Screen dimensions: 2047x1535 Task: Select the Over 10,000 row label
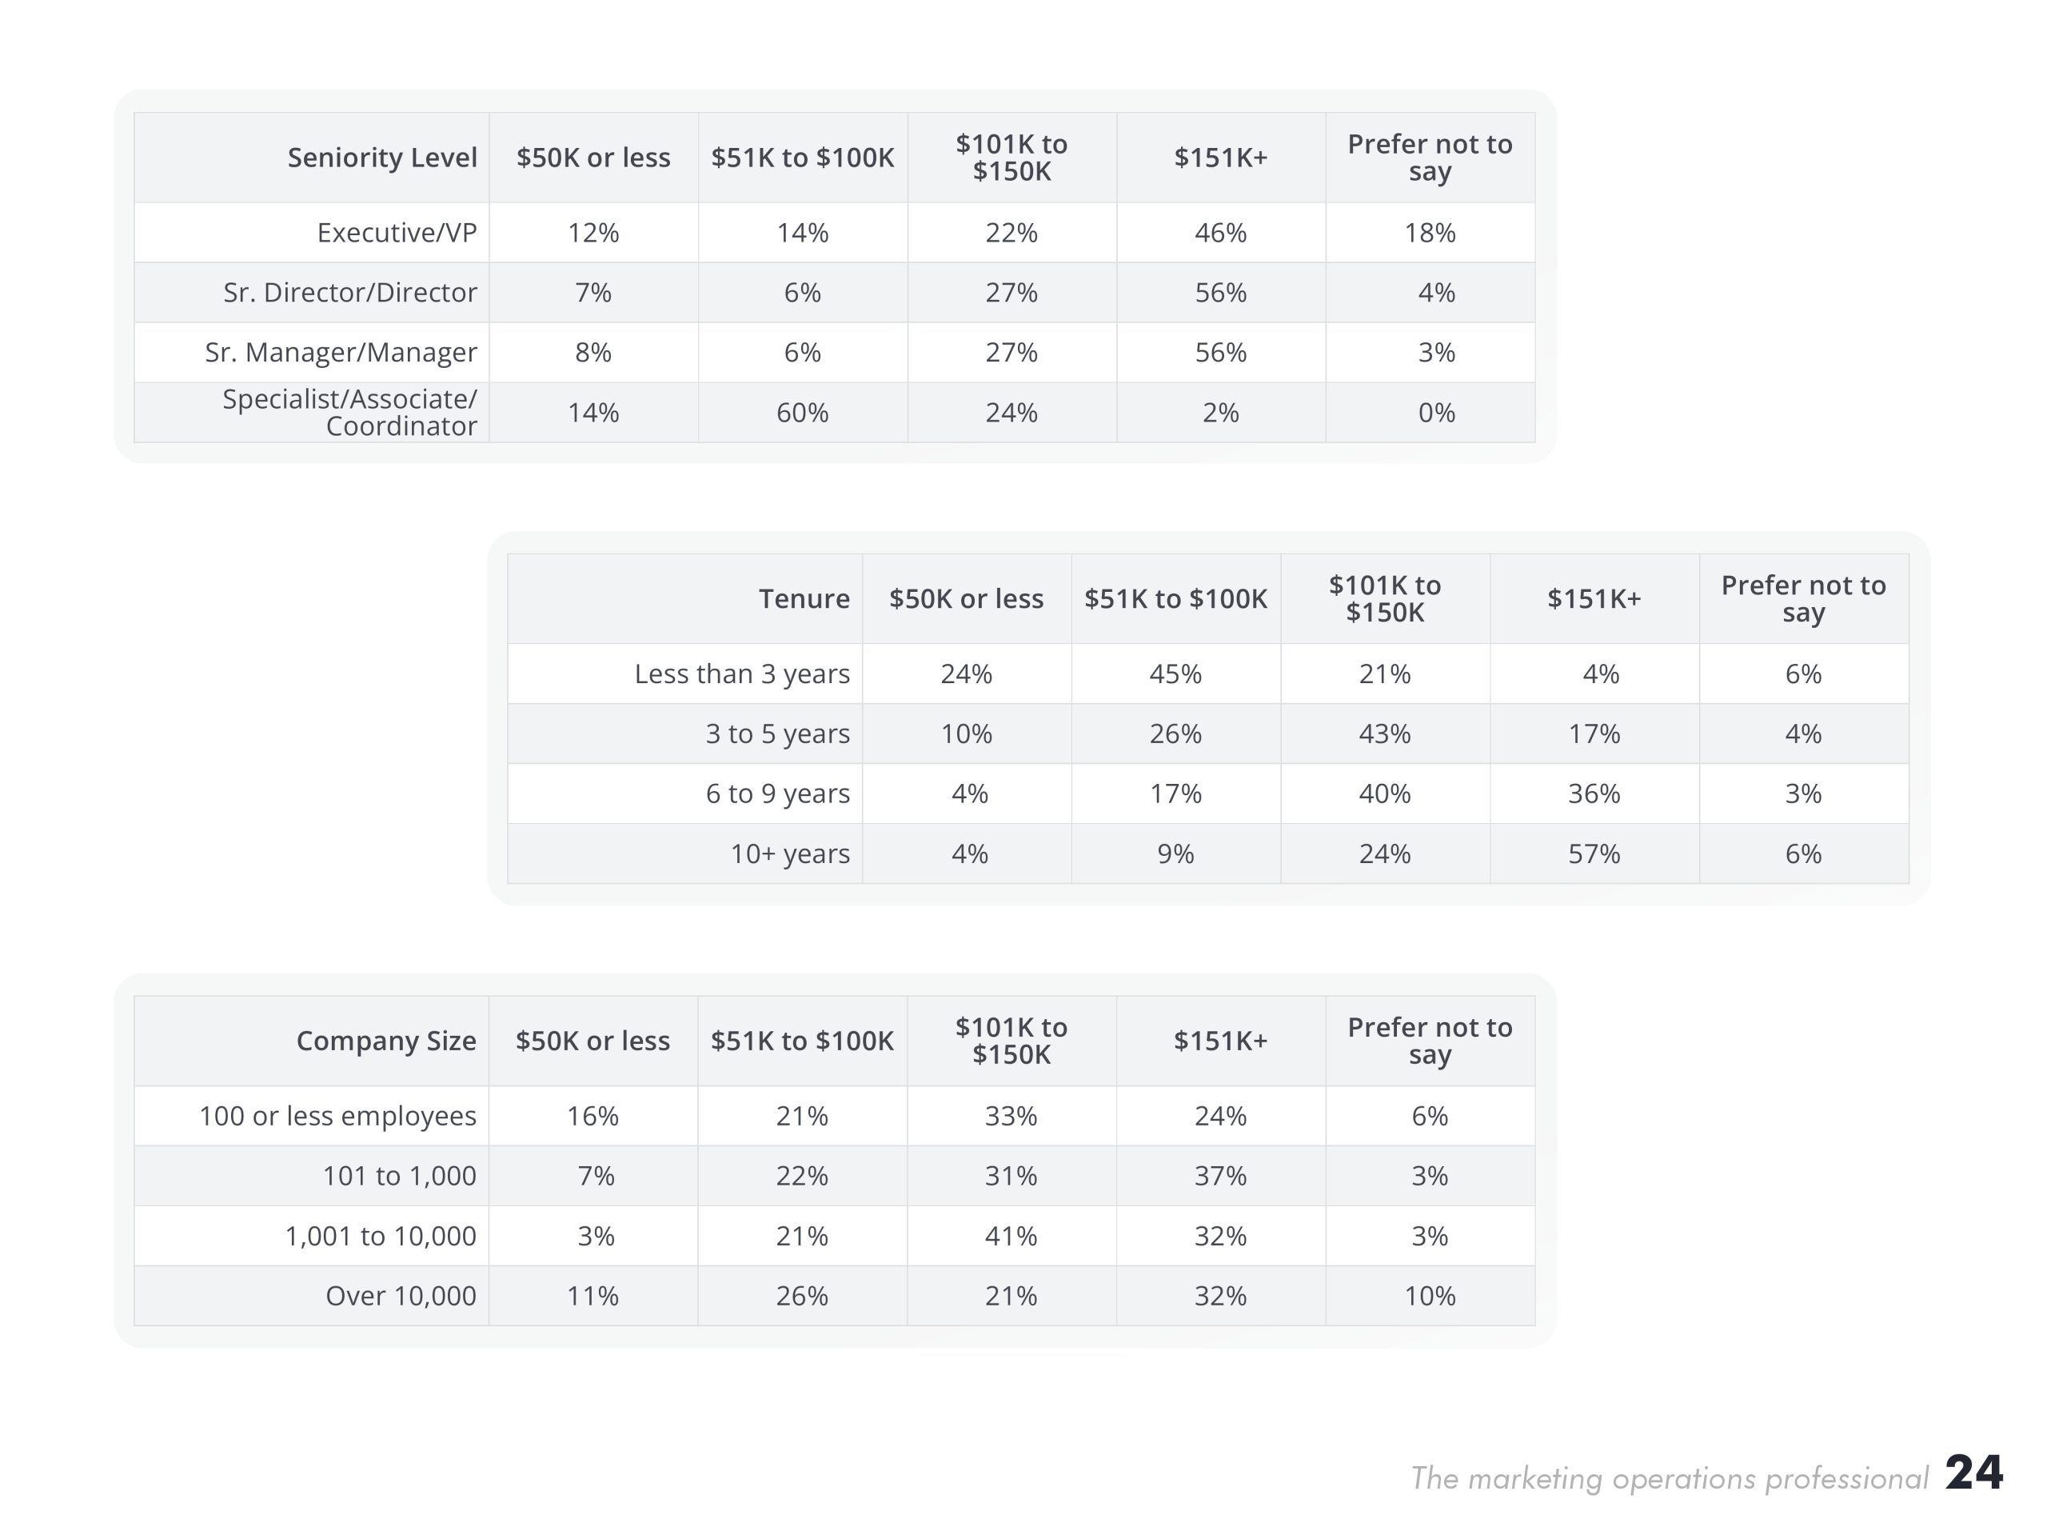[x=401, y=1295]
